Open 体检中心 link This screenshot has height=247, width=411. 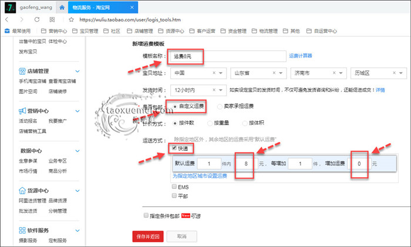[x=58, y=41]
